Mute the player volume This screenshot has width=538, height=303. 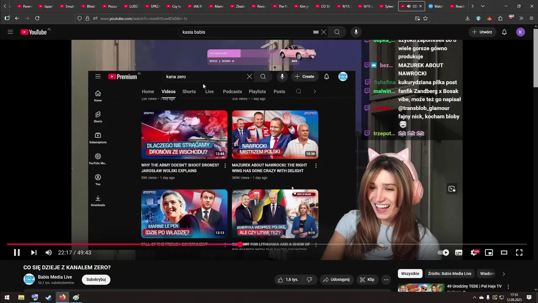pos(49,252)
